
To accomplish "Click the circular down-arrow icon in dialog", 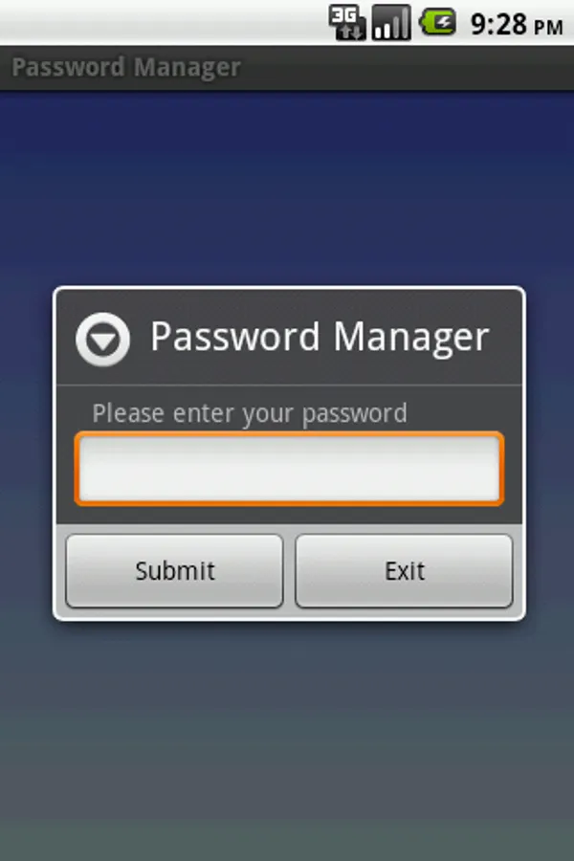I will tap(102, 340).
